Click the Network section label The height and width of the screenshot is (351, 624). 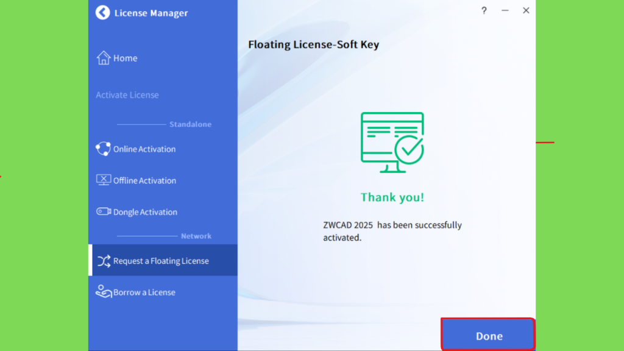point(196,236)
